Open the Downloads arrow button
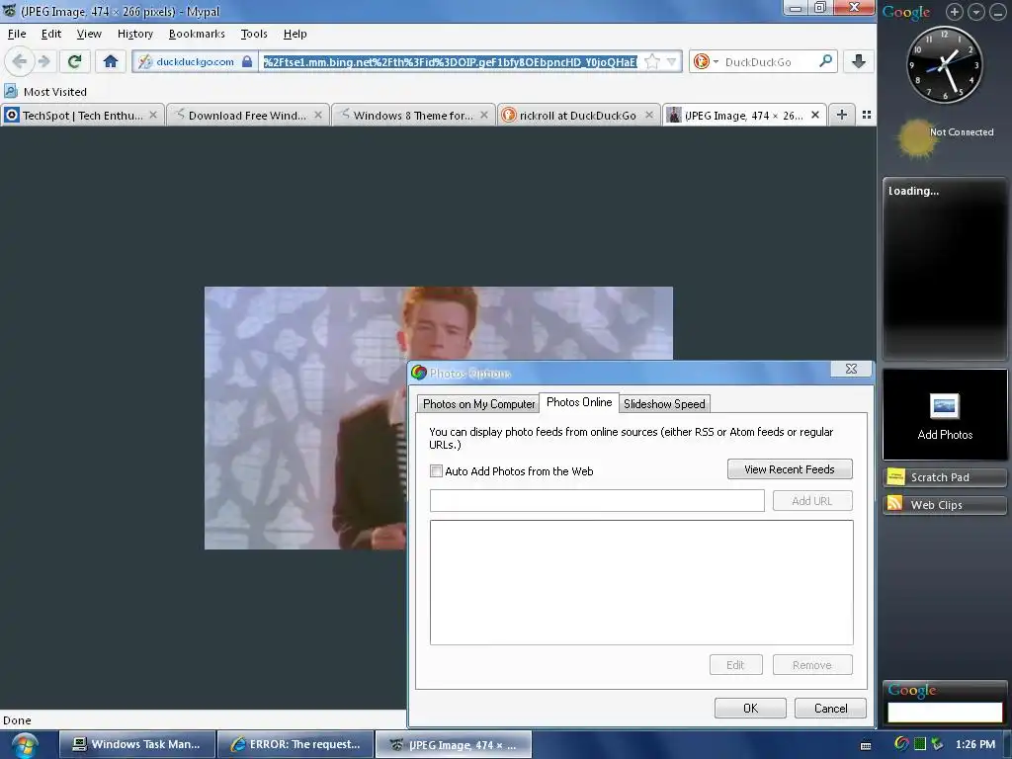 coord(859,61)
